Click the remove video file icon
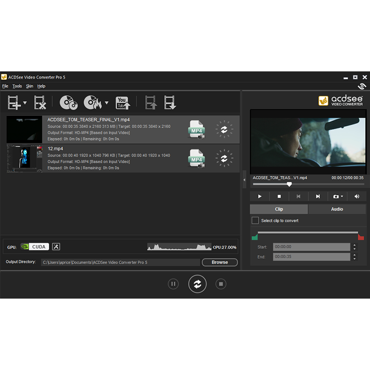The height and width of the screenshot is (370, 370). click(40, 103)
